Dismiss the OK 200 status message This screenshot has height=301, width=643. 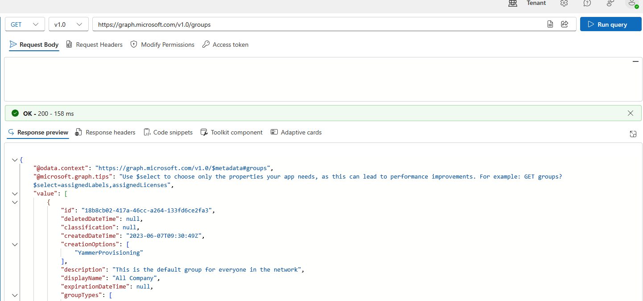(631, 113)
